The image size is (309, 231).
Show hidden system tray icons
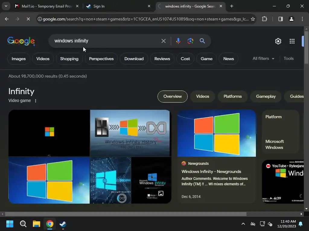point(243,224)
